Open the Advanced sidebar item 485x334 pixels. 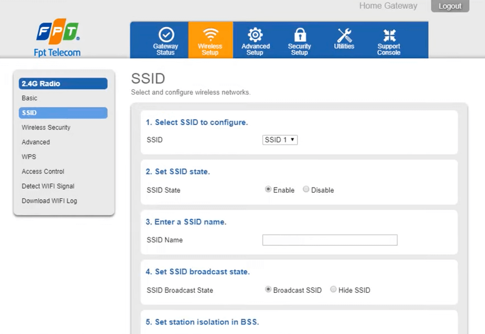coord(36,142)
